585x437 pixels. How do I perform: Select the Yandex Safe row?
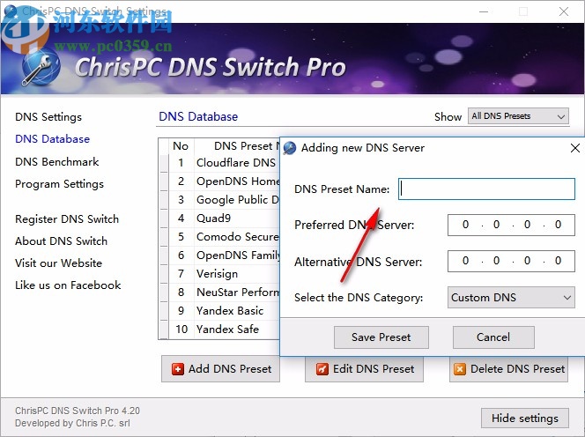[x=224, y=330]
